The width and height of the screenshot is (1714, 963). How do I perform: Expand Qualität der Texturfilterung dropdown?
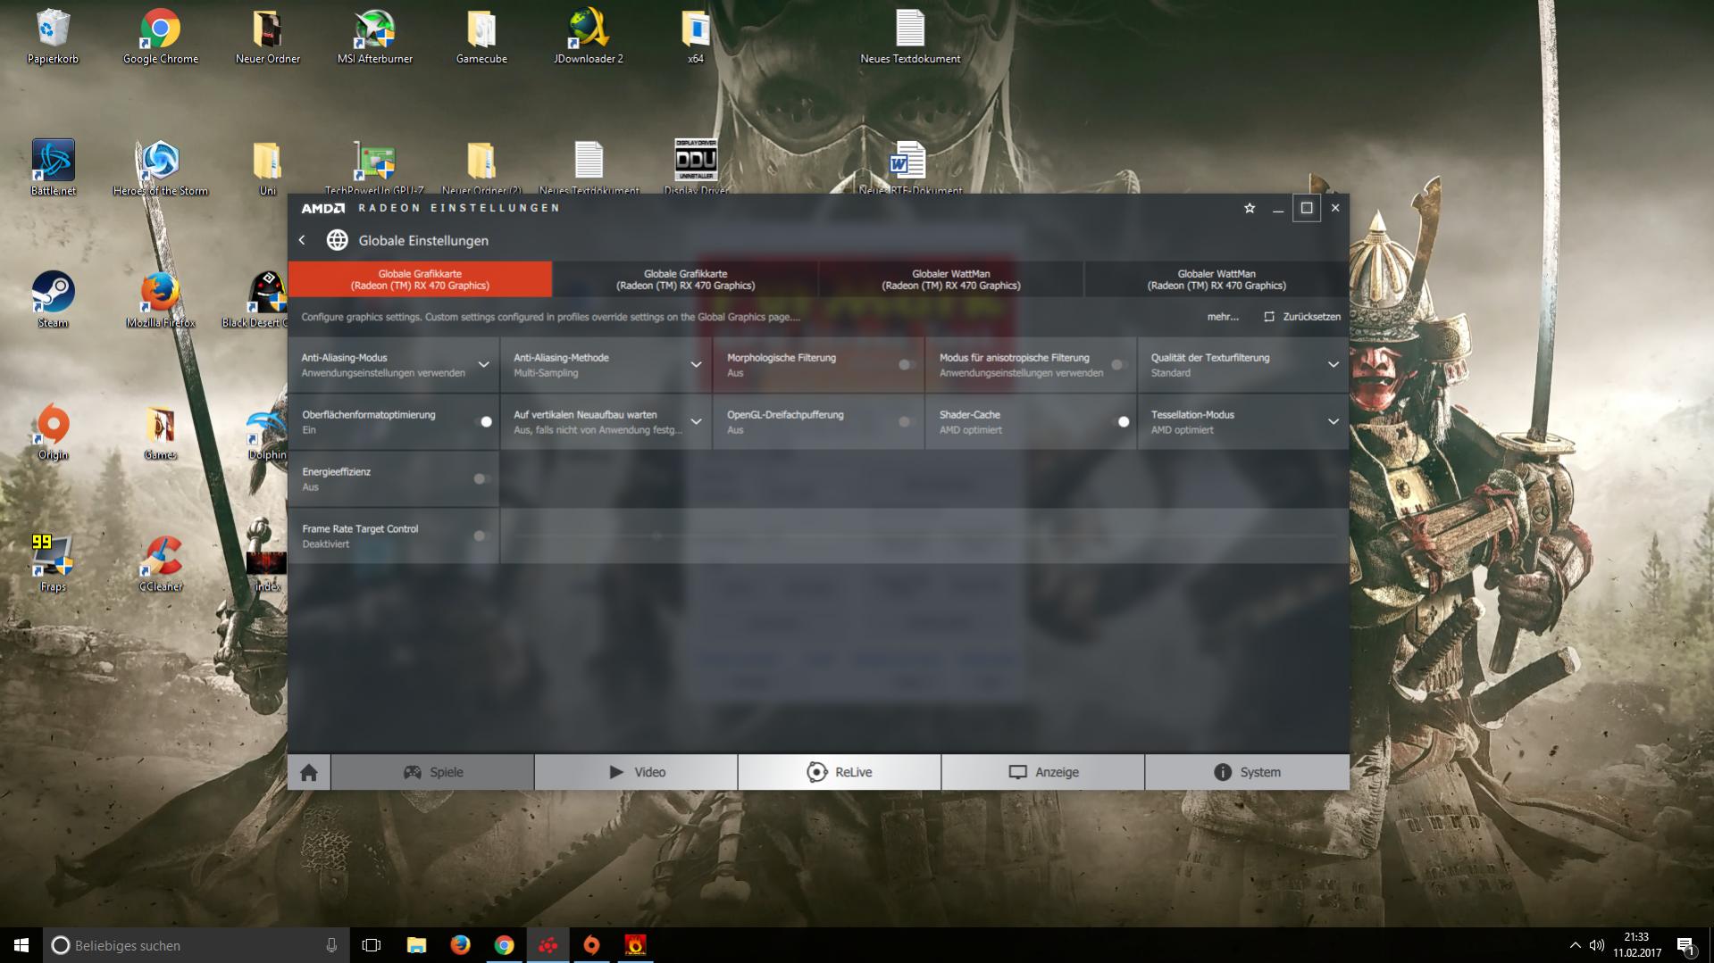coord(1334,364)
